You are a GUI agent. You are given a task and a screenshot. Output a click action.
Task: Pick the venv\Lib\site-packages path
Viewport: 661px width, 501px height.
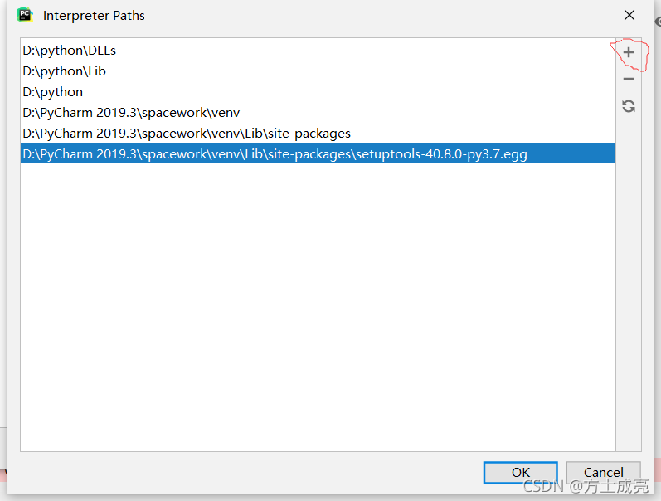tap(187, 134)
